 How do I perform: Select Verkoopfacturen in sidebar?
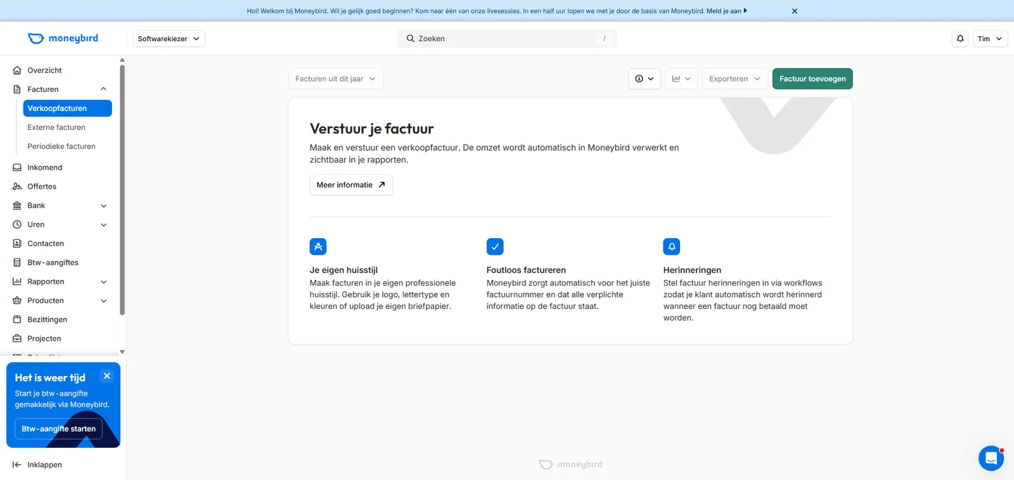click(x=68, y=108)
